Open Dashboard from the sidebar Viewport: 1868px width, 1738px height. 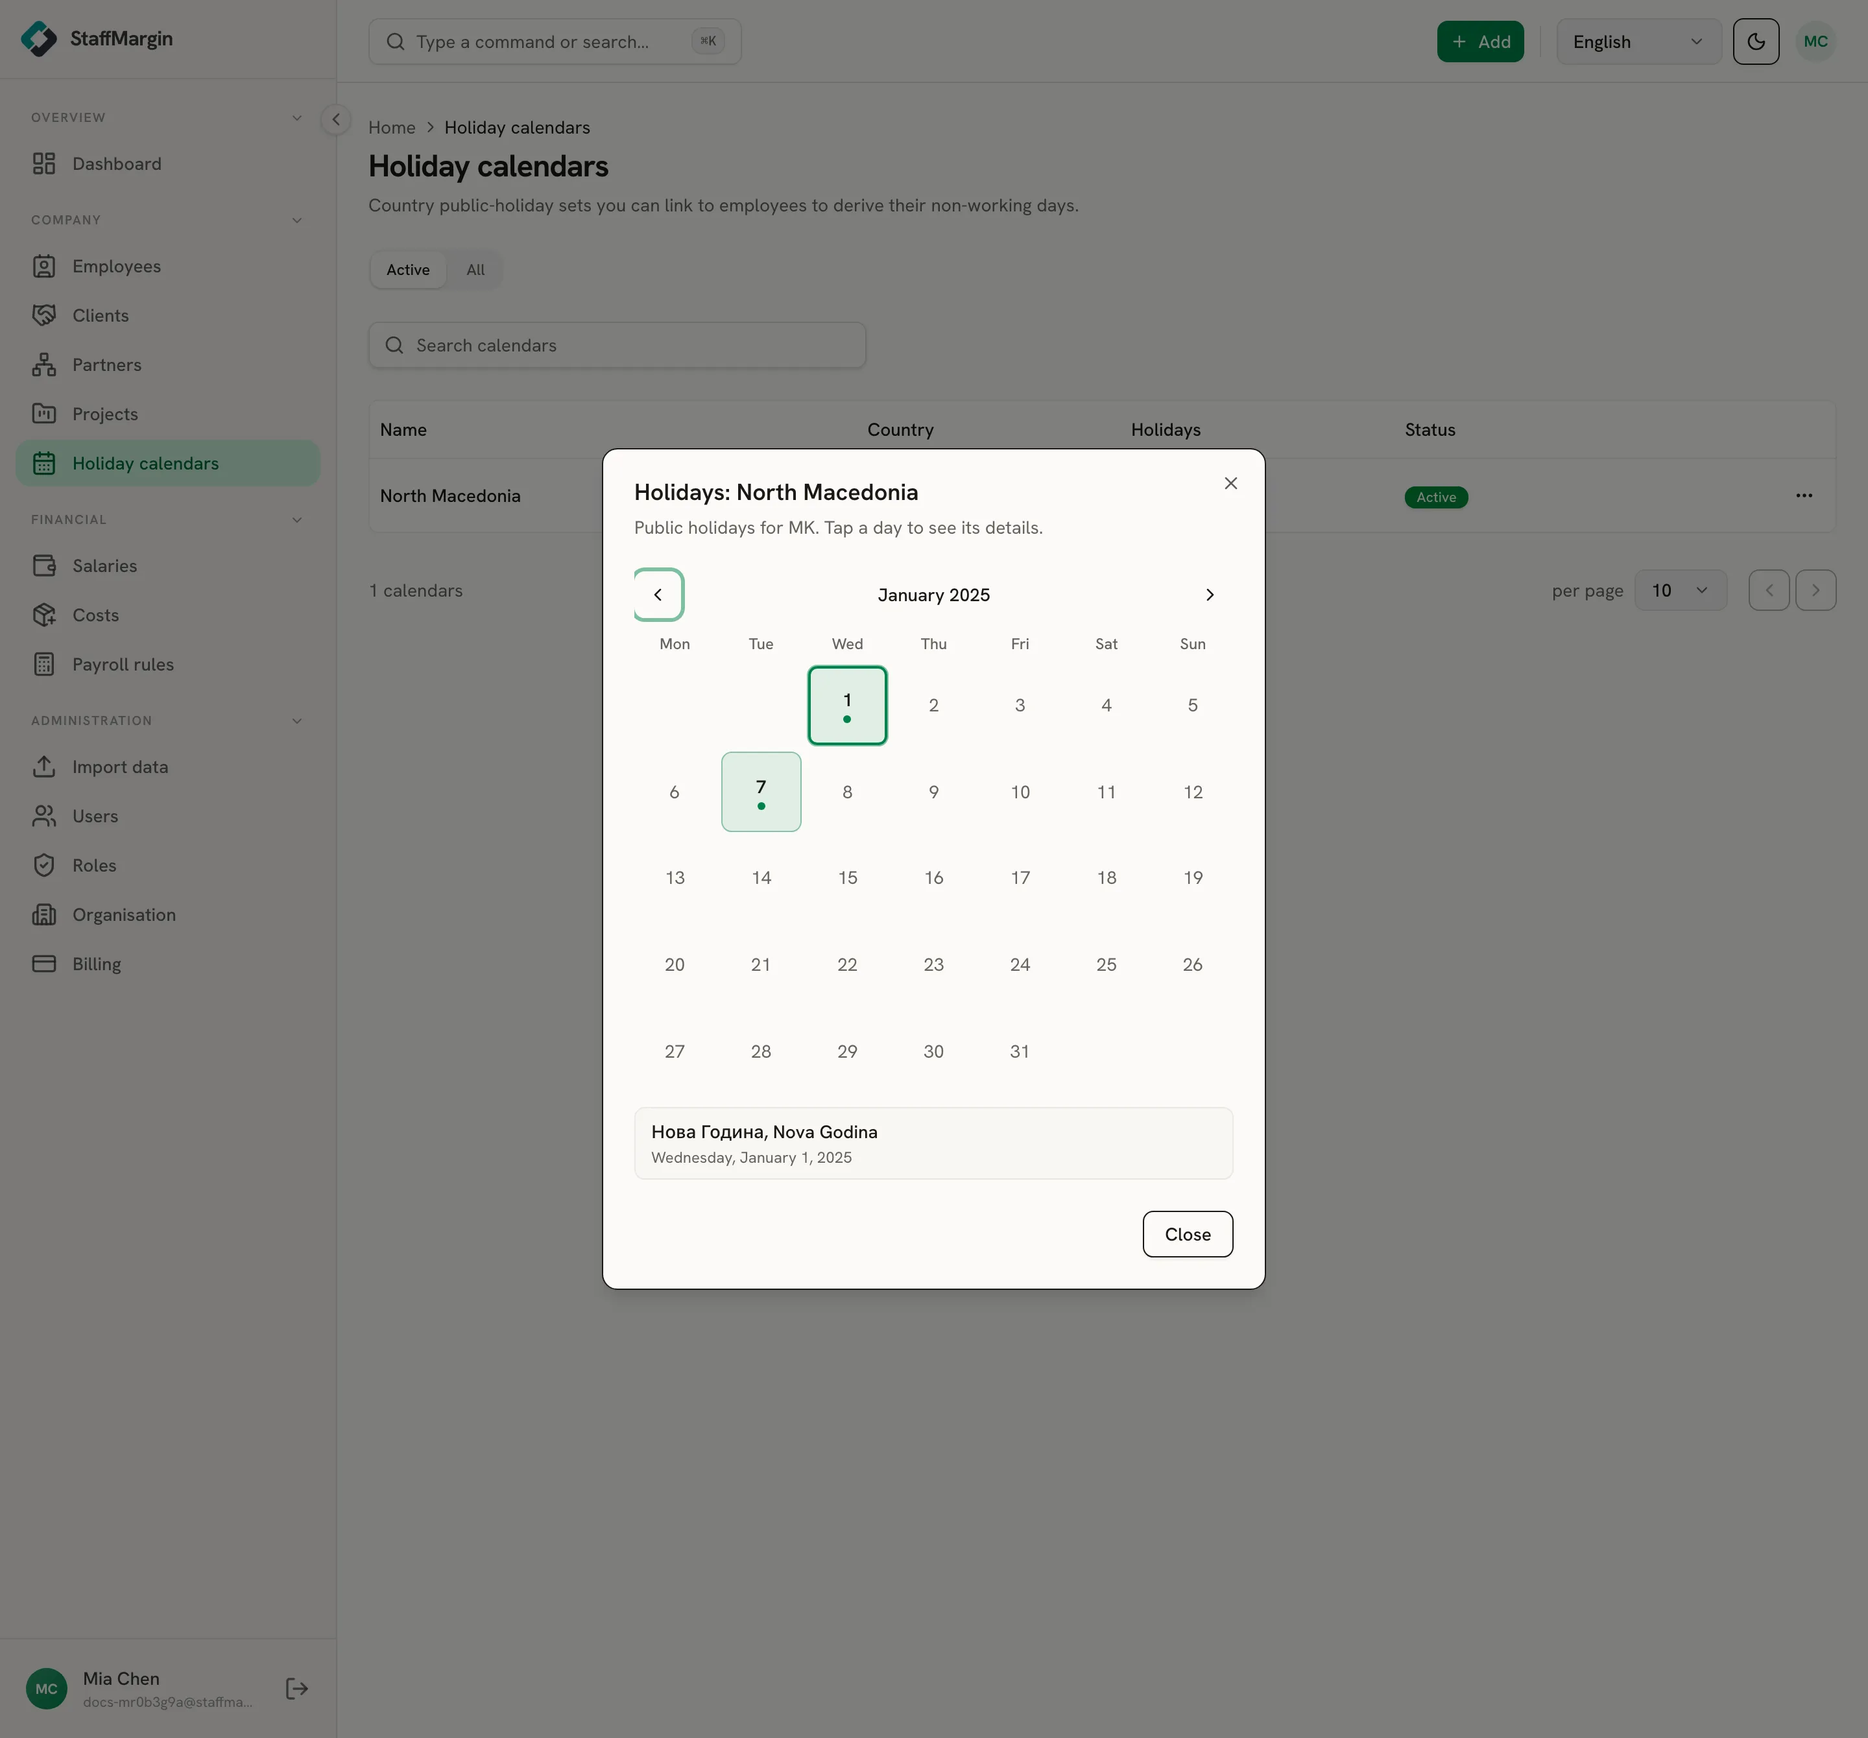167,163
